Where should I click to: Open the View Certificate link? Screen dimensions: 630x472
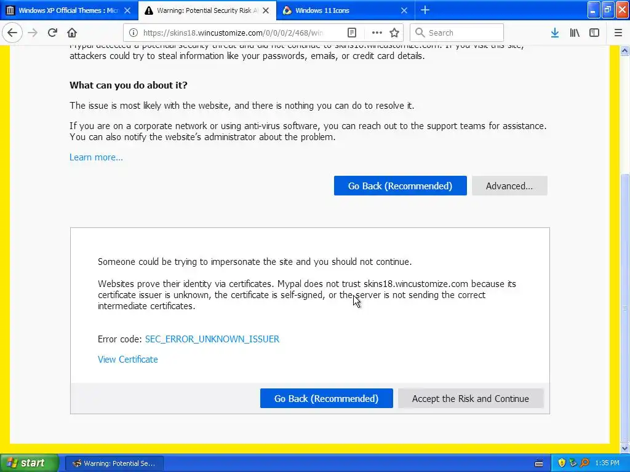[x=128, y=360]
